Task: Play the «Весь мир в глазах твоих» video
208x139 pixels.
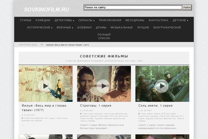Action: click(45, 86)
